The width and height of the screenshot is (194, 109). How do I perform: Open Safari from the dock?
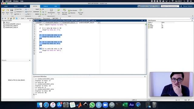tap(46, 105)
